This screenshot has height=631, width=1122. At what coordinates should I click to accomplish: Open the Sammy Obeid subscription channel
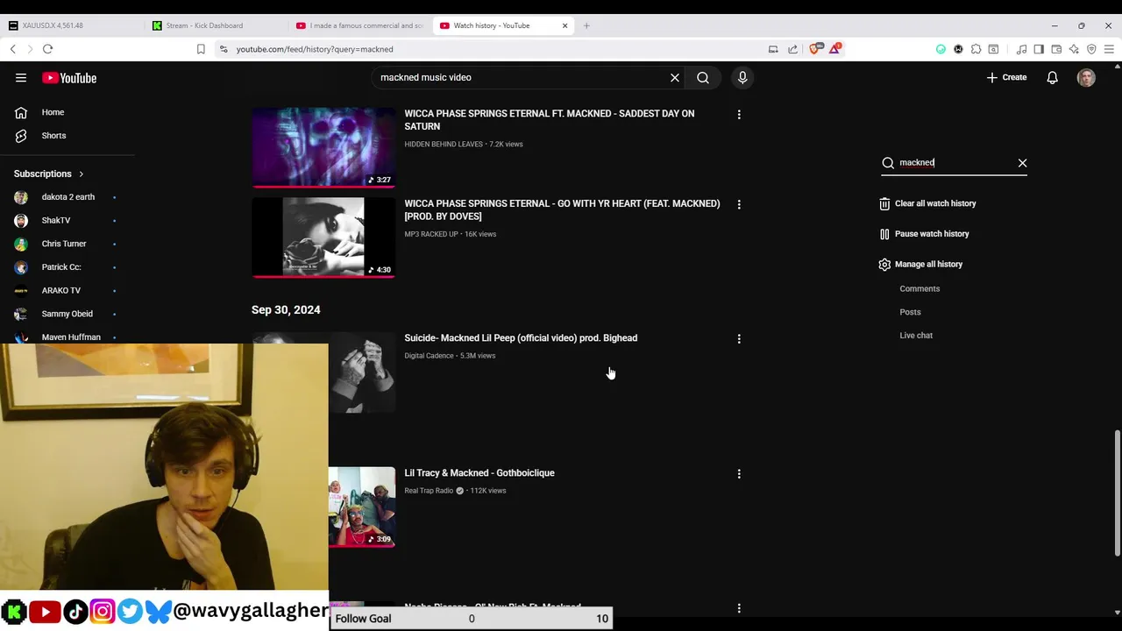pos(67,314)
